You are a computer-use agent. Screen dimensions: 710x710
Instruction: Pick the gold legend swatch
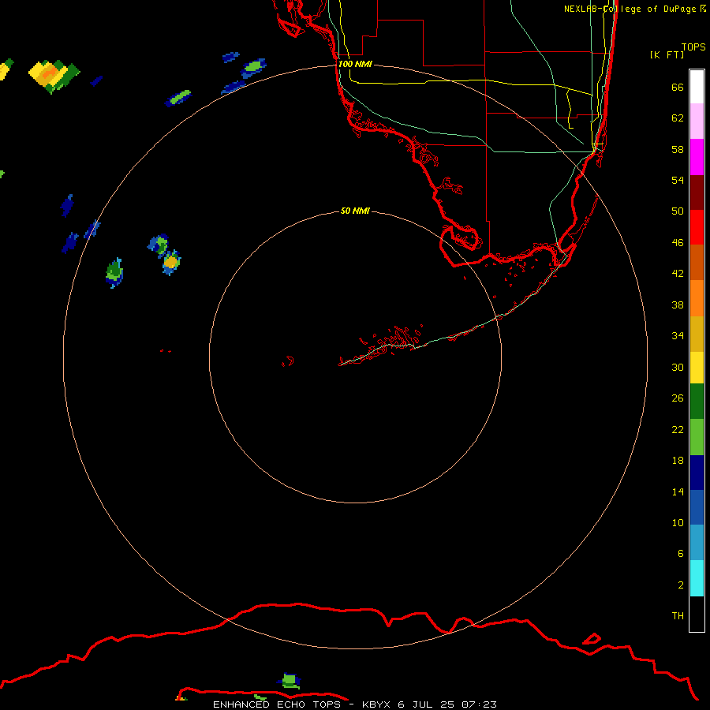point(697,334)
